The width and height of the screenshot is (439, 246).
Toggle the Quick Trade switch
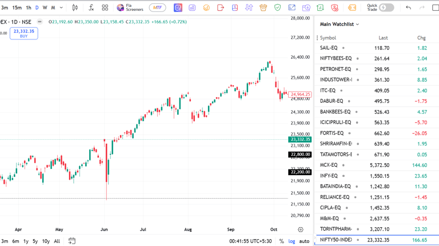pyautogui.click(x=386, y=8)
